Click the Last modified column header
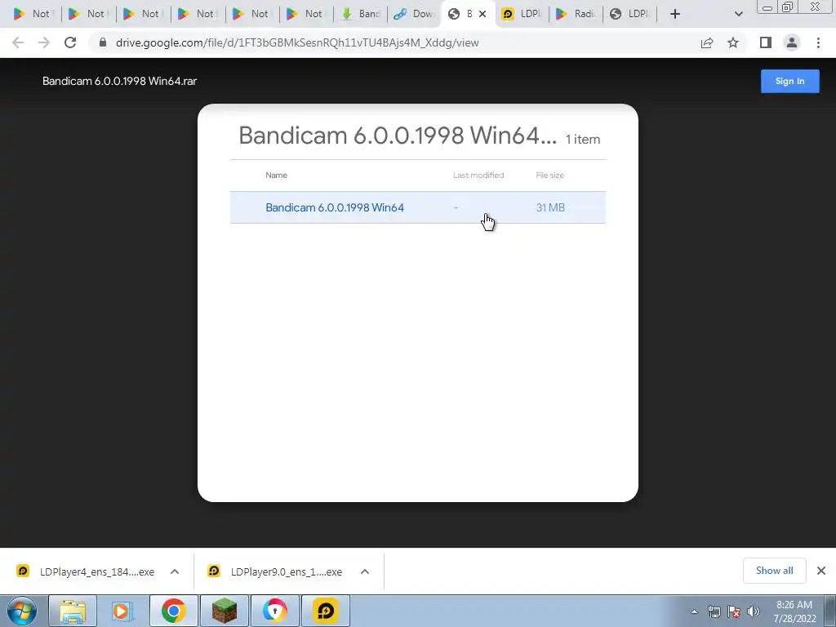 [x=478, y=175]
